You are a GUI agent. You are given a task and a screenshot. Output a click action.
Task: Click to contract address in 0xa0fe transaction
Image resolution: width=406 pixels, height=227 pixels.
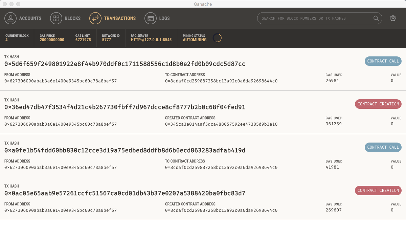tap(221, 167)
